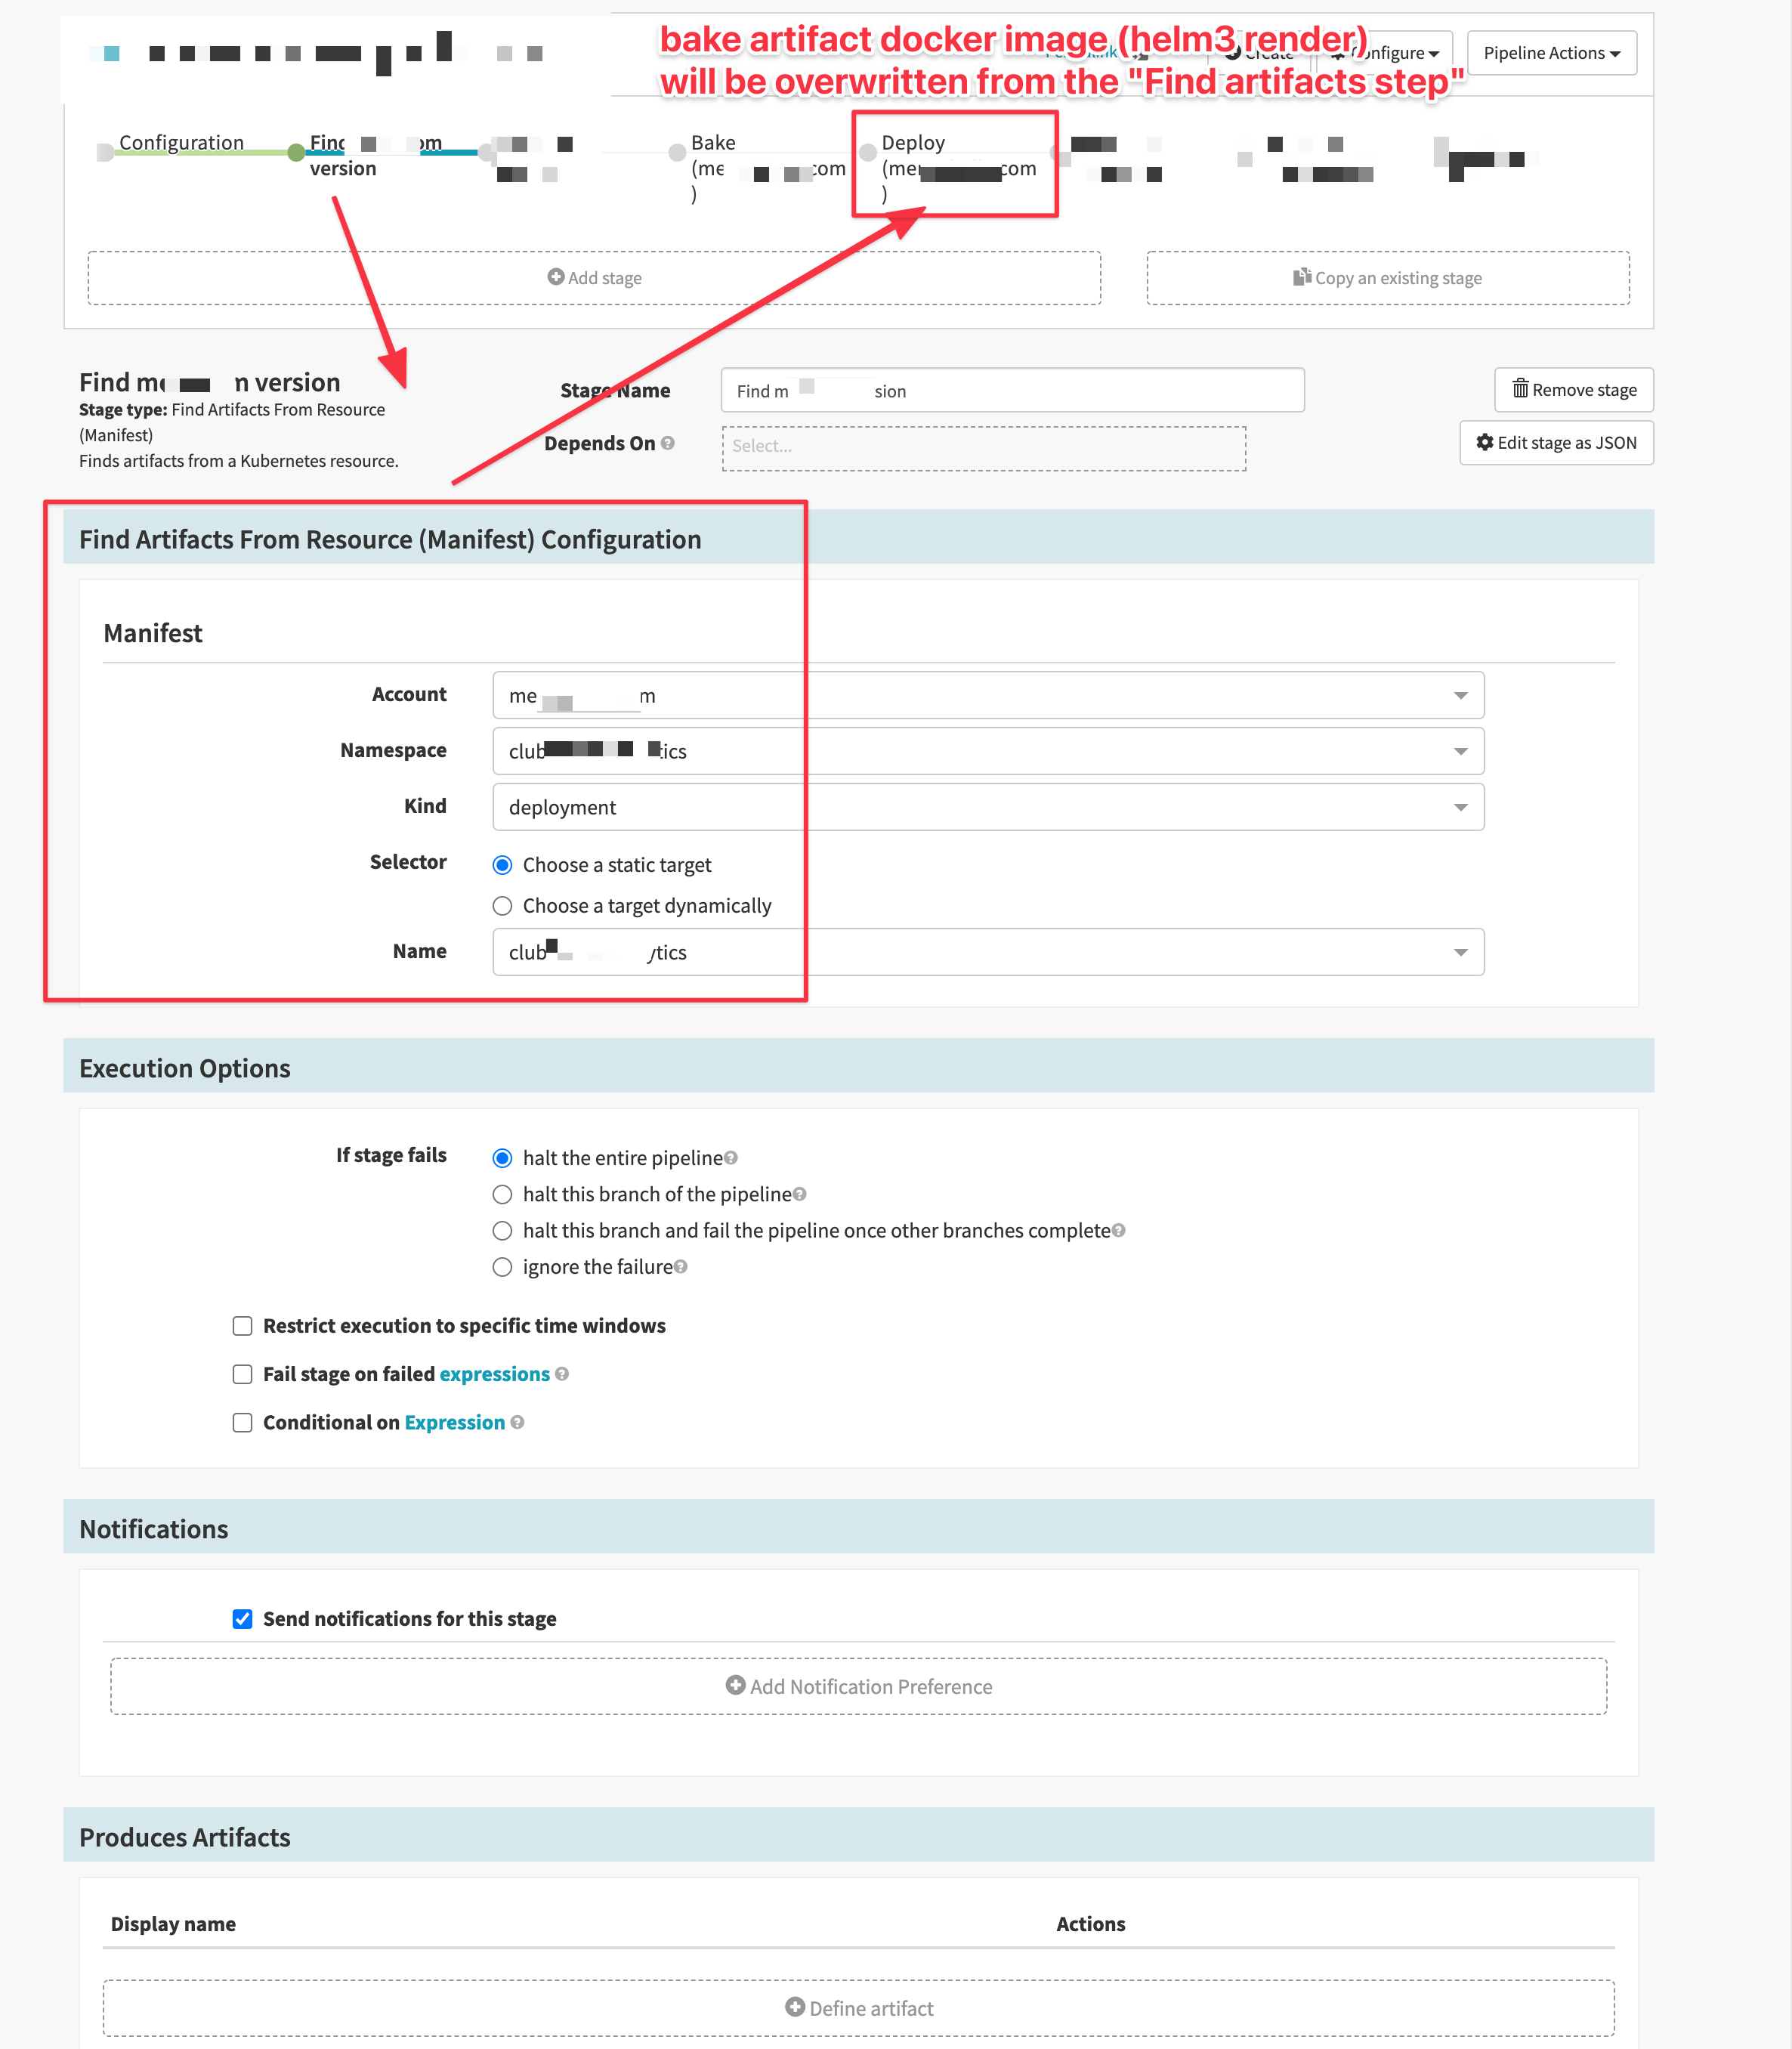The image size is (1792, 2049).
Task: Click the Define artifact box
Action: (859, 2008)
